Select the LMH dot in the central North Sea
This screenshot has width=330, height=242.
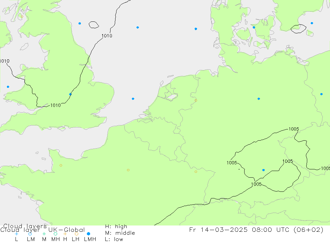pos(137,27)
